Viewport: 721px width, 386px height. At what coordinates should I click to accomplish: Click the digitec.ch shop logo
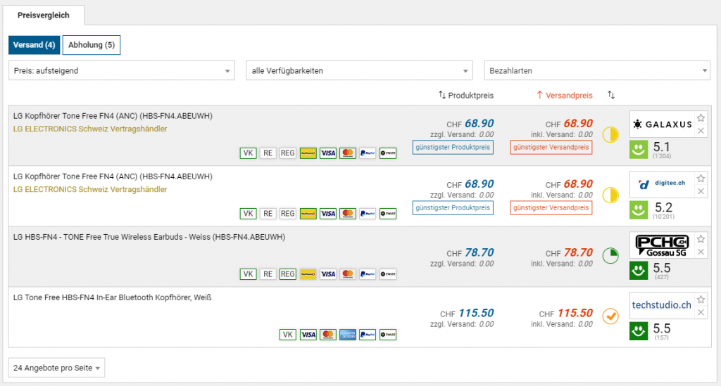pyautogui.click(x=662, y=185)
